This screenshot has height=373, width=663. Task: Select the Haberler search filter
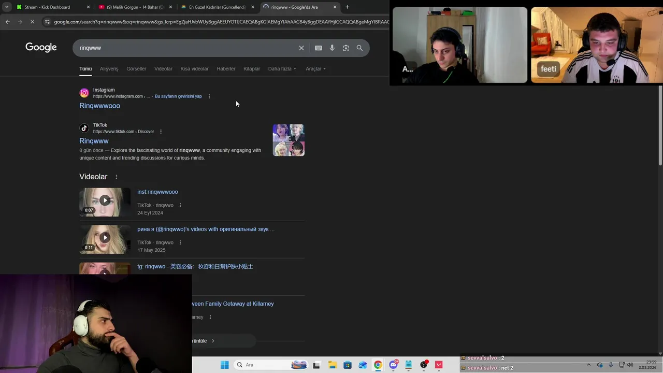point(226,69)
